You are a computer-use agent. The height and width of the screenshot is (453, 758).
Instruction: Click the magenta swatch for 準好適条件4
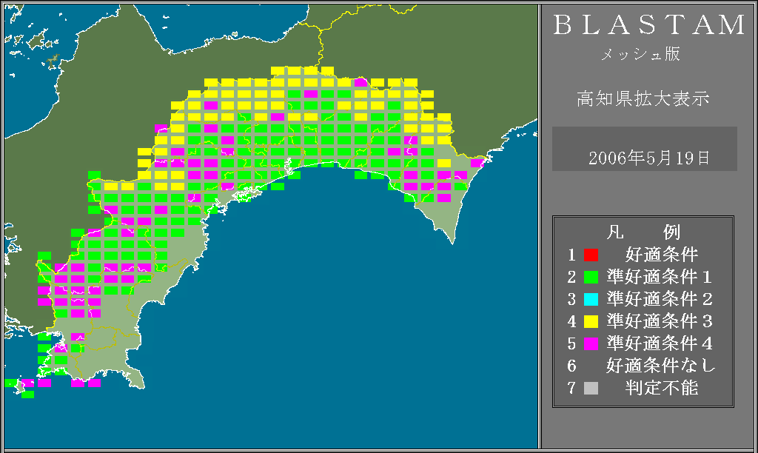pyautogui.click(x=591, y=343)
